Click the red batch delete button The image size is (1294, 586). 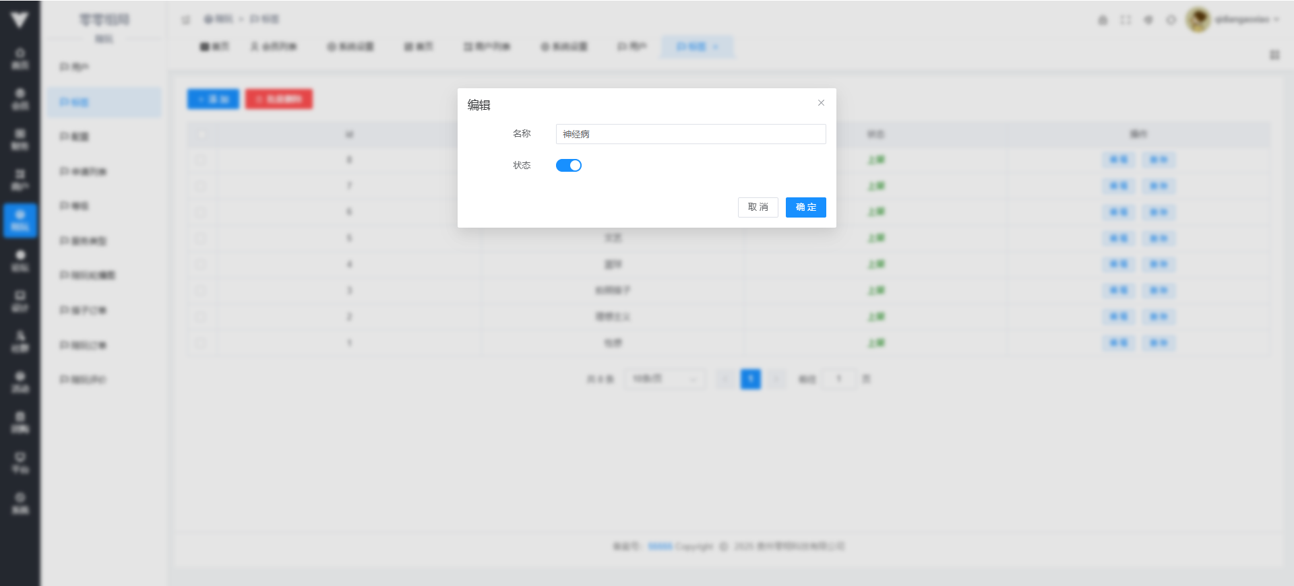point(278,99)
